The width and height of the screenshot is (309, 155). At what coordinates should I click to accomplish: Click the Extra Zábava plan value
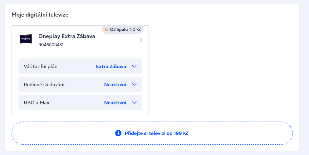click(111, 66)
